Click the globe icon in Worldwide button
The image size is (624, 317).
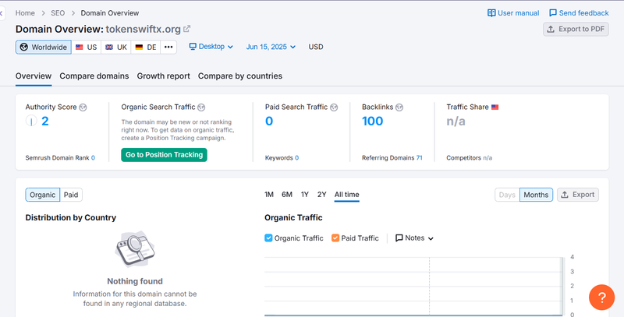(24, 47)
